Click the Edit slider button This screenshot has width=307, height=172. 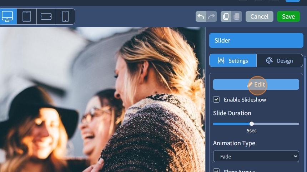click(256, 84)
